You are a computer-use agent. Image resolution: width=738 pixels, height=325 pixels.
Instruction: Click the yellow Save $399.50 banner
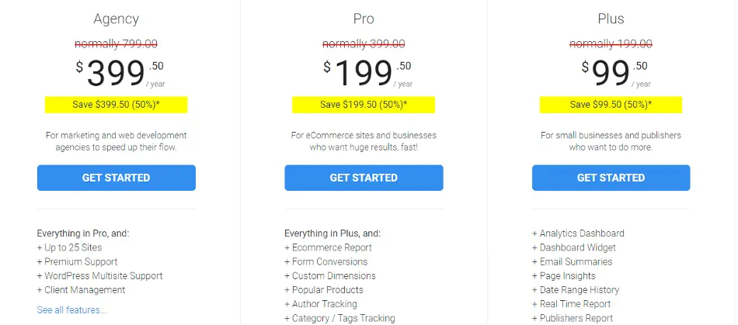pyautogui.click(x=117, y=105)
